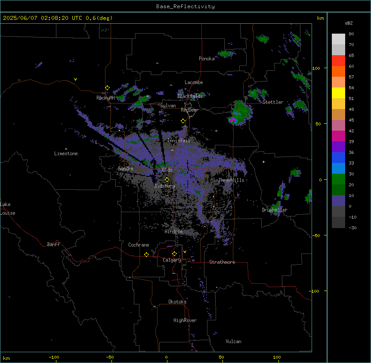Click the yellow diamond marker south of RedDeer
371x363 pixels.
pos(183,121)
